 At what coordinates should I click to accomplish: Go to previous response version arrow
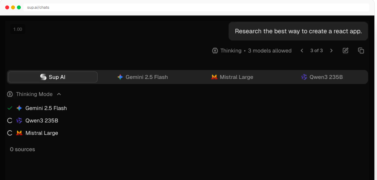(302, 50)
